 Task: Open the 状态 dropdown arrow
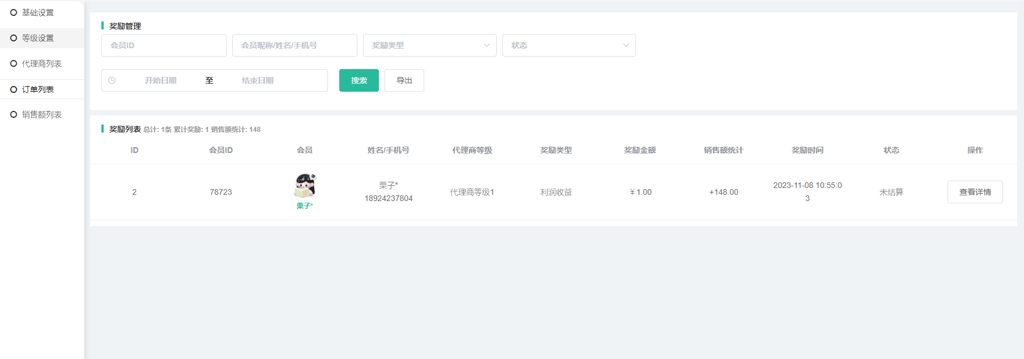pyautogui.click(x=625, y=45)
